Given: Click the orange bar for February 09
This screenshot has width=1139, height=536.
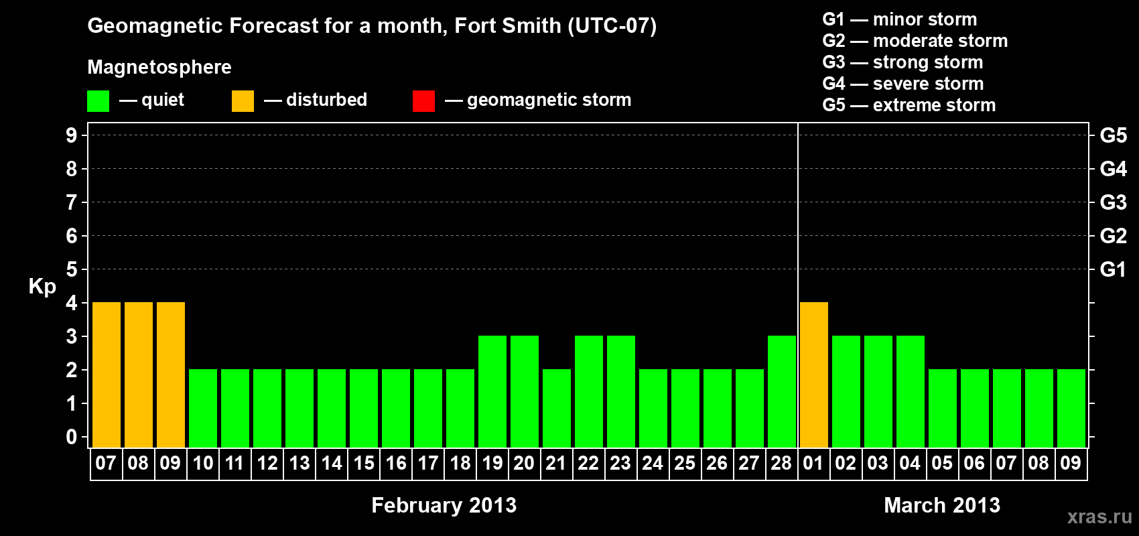Looking at the screenshot, I should (x=171, y=375).
